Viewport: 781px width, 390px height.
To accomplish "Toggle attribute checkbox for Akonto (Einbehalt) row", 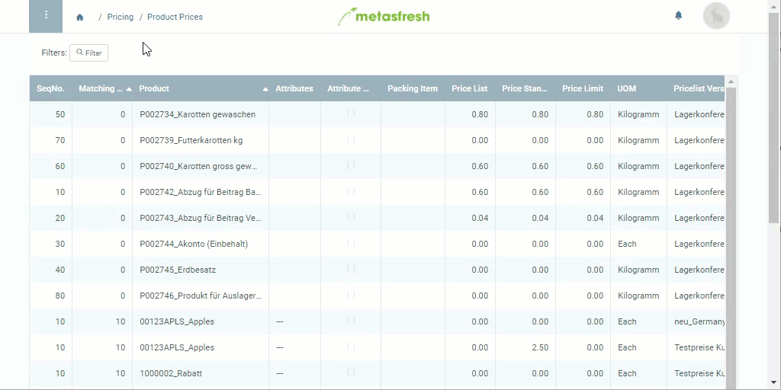I will pyautogui.click(x=351, y=243).
